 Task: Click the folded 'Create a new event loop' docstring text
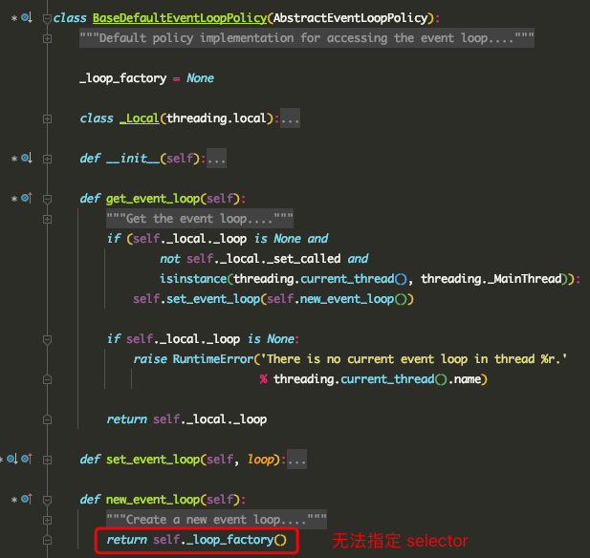tap(216, 519)
